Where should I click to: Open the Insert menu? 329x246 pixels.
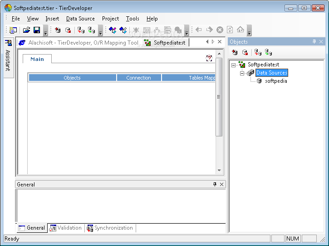52,19
